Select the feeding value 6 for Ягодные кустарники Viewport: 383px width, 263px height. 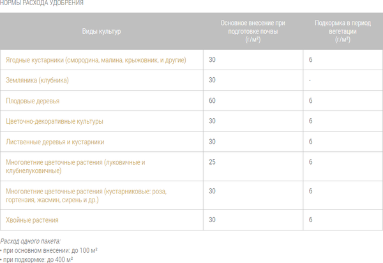coord(310,60)
